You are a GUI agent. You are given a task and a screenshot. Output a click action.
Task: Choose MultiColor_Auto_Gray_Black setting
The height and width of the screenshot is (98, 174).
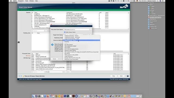(x=71, y=59)
